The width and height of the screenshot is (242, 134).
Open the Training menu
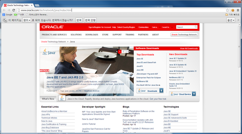pos(130,35)
